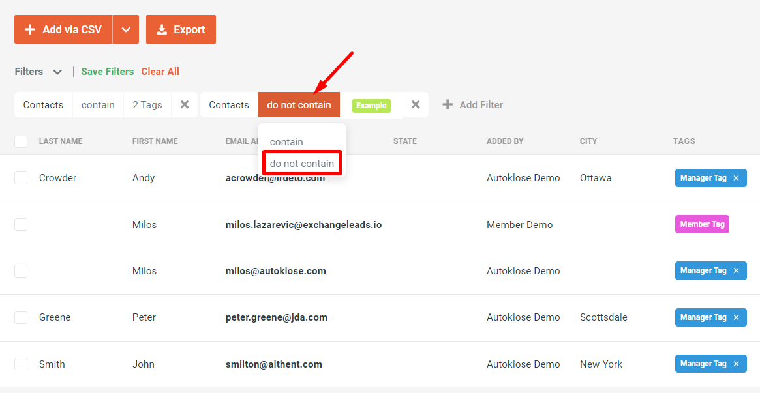Viewport: 760px width, 393px height.
Task: Remove Manager Tag from John Smith's row
Action: pos(736,364)
